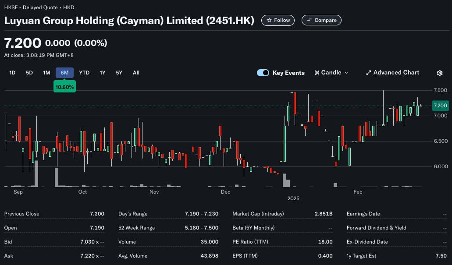Image resolution: width=452 pixels, height=265 pixels.
Task: Click the candlestick chart type icon
Action: [x=317, y=73]
